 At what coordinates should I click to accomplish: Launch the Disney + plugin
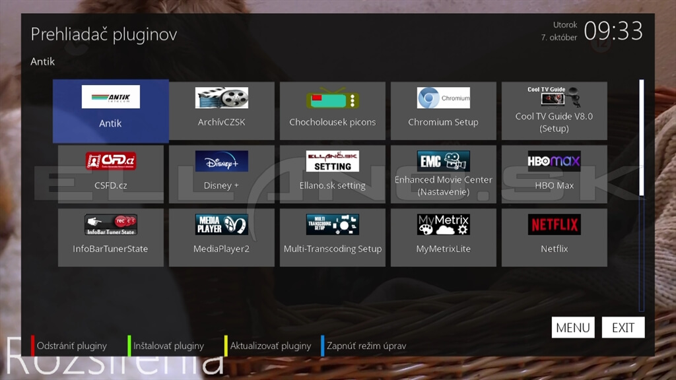221,174
